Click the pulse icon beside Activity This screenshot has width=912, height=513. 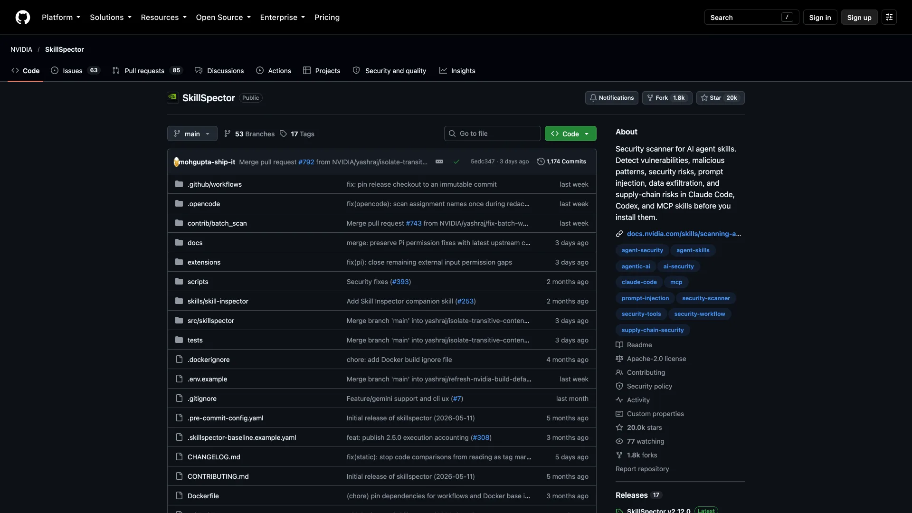point(619,400)
